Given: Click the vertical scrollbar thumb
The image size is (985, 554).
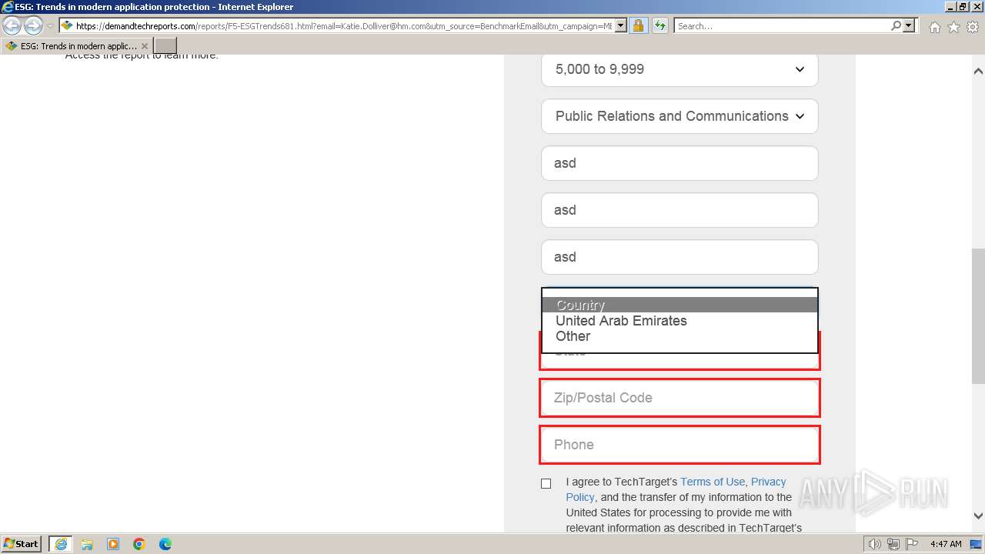Looking at the screenshot, I should click(978, 316).
